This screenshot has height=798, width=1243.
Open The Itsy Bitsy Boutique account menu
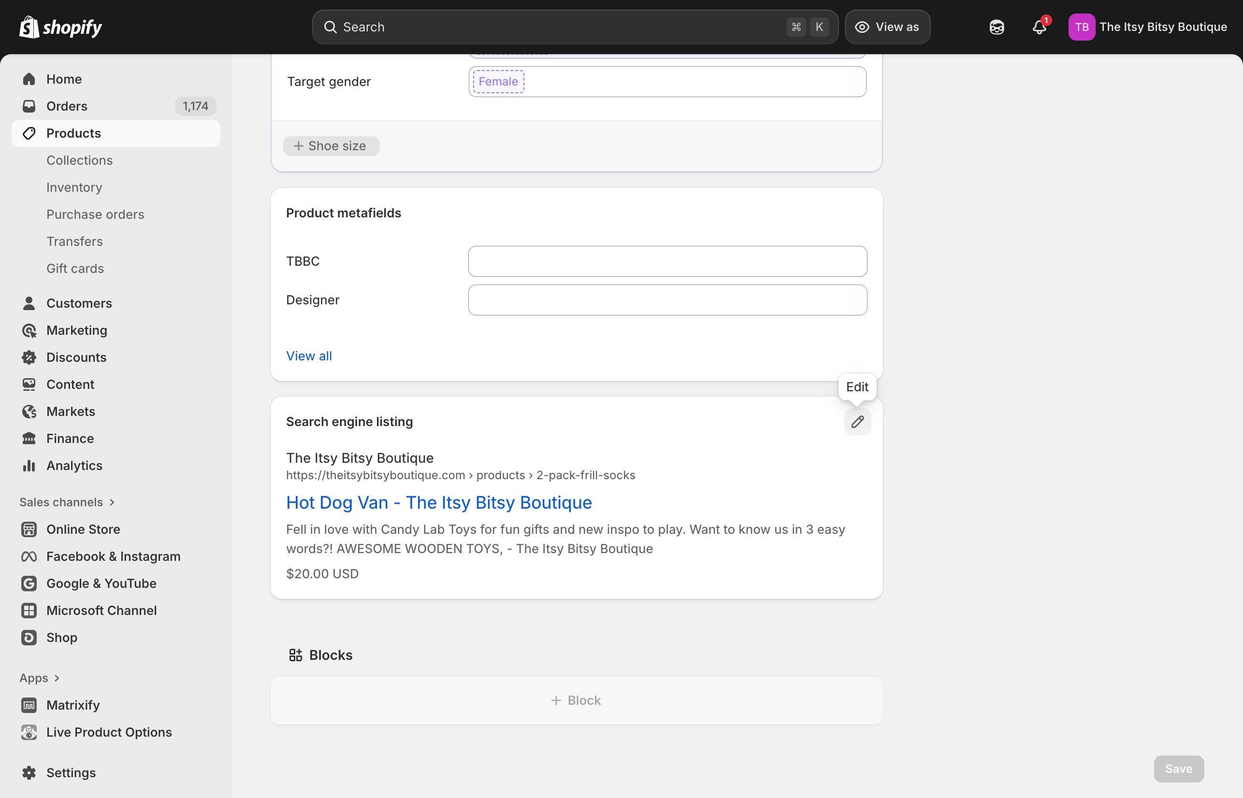(1149, 27)
